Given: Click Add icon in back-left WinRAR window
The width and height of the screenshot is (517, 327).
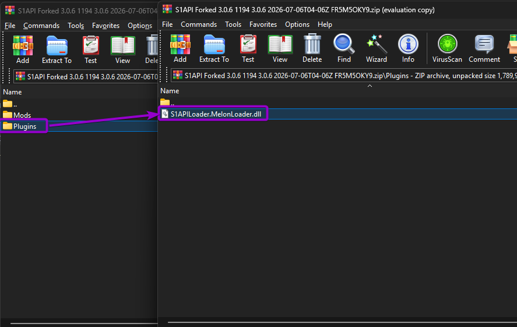Looking at the screenshot, I should pyautogui.click(x=23, y=50).
